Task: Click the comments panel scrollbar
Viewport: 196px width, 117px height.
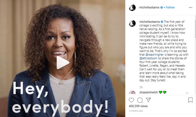Action: point(195,29)
